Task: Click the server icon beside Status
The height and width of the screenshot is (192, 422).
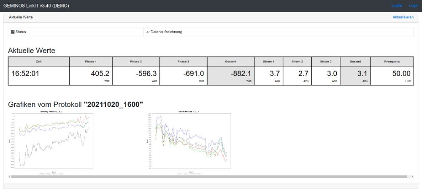Action: [x=13, y=32]
